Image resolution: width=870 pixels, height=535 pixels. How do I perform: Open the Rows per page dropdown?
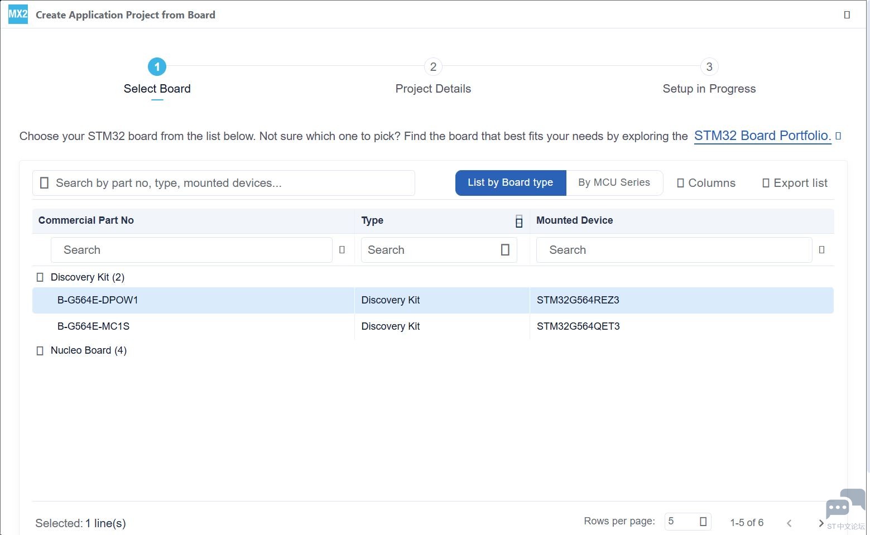(x=688, y=522)
